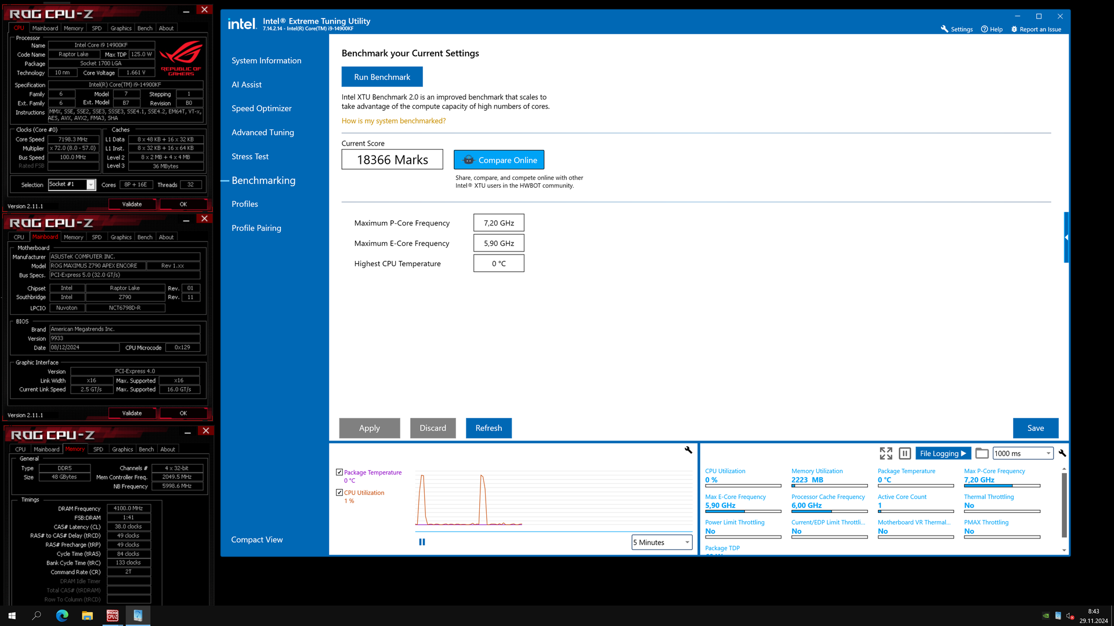Click the NVIDIA tray icon
This screenshot has height=626, width=1114.
click(x=1046, y=616)
